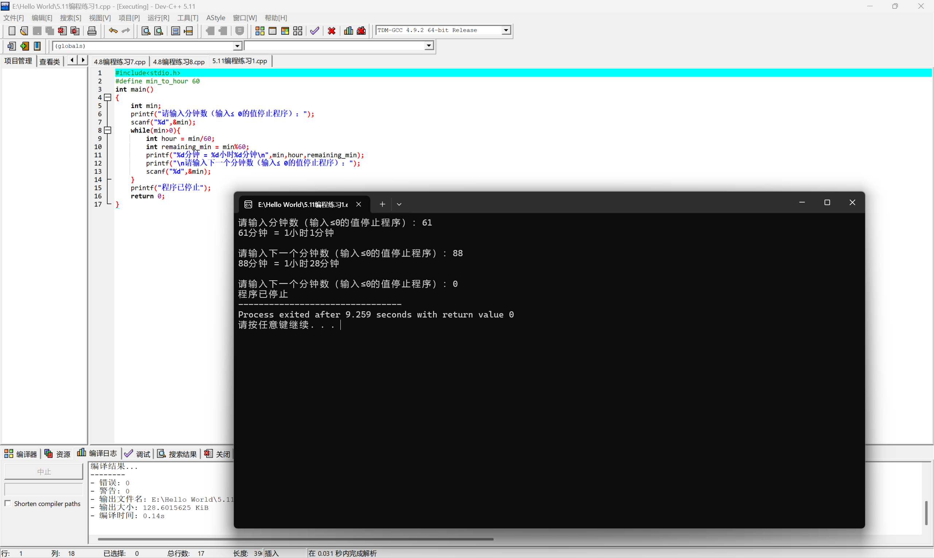Collapse the code block at line 4
This screenshot has width=934, height=558.
point(108,97)
